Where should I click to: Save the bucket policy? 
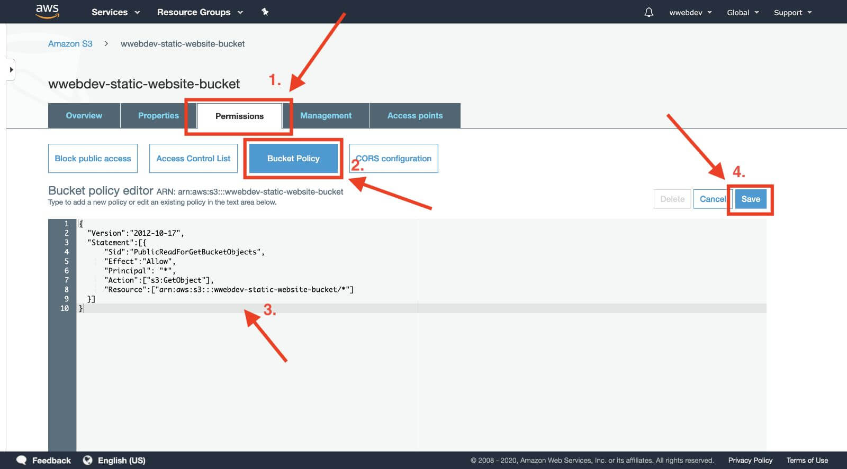coord(751,199)
